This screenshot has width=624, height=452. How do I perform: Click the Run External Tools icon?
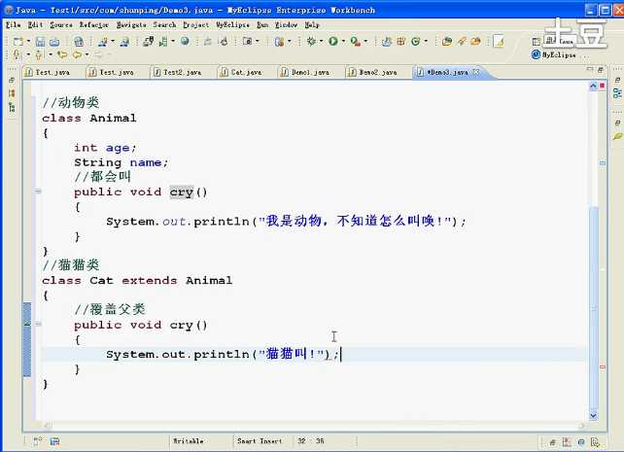(x=356, y=41)
